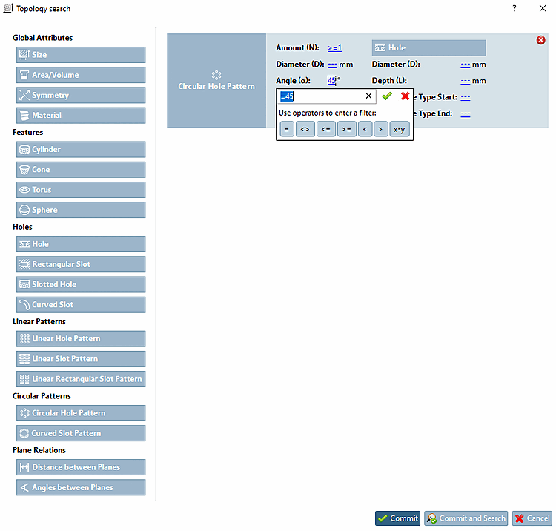This screenshot has width=556, height=531.
Task: Add the Curved Slot Pattern criterion
Action: [x=81, y=433]
